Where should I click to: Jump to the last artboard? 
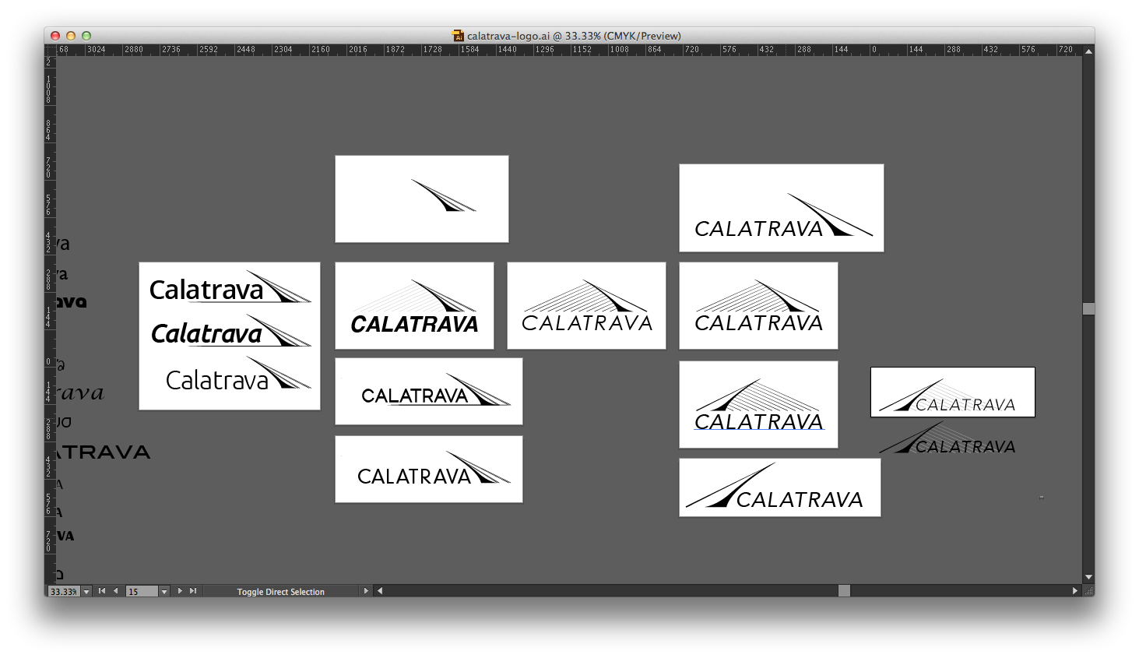click(193, 591)
